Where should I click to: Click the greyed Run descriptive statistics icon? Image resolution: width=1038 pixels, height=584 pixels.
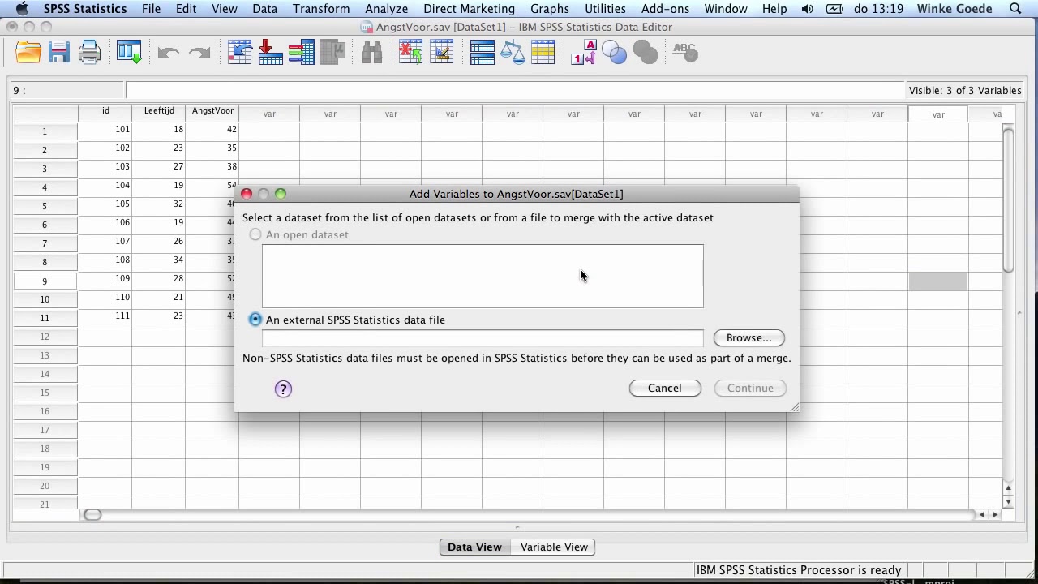point(332,53)
